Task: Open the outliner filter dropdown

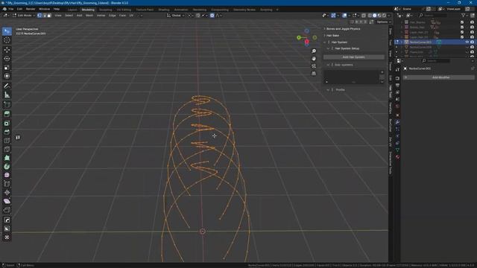Action: 465,15
